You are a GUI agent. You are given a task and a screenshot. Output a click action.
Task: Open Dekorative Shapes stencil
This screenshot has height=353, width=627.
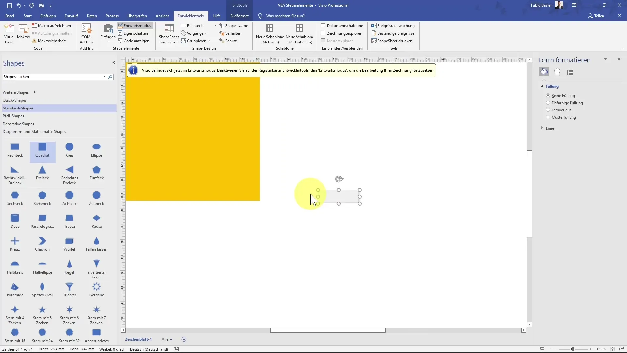(x=18, y=124)
